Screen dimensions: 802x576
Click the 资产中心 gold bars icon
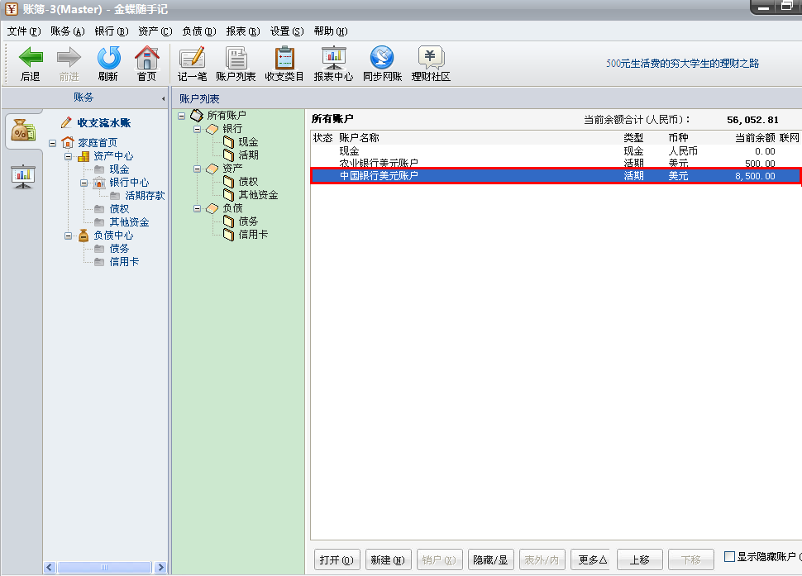click(x=84, y=156)
